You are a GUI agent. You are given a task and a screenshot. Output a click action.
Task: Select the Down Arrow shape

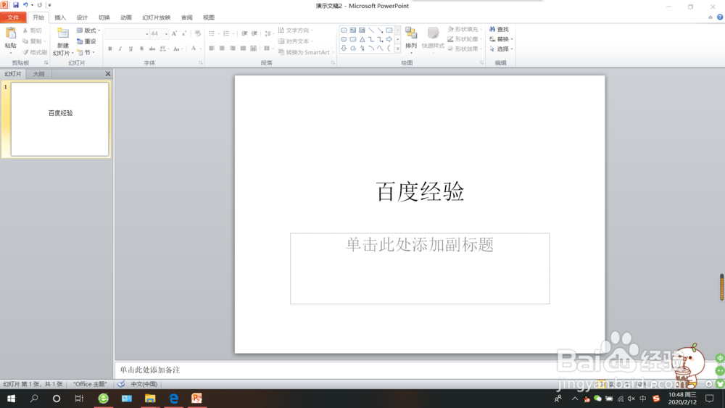click(x=344, y=48)
